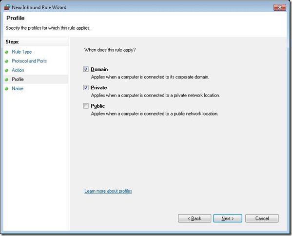
Task: Click the Profile page heading
Action: point(16,18)
